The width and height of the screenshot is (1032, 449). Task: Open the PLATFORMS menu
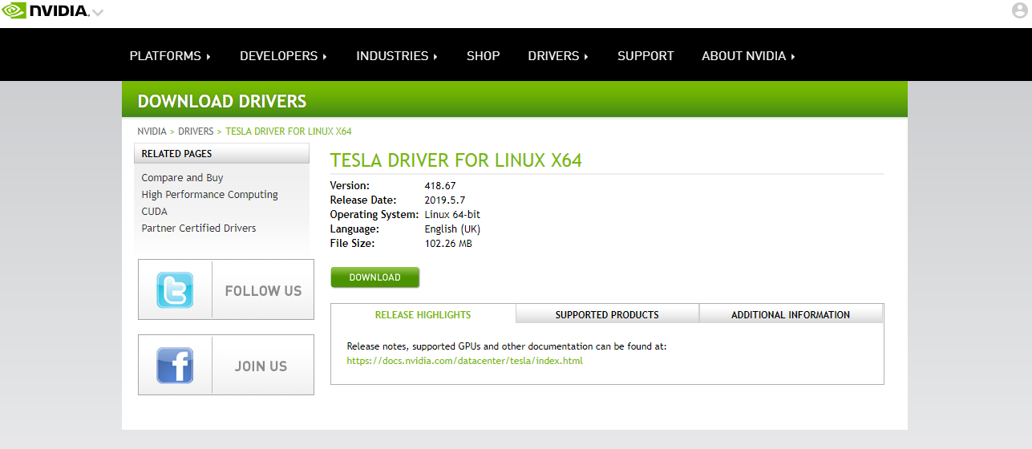(x=170, y=56)
